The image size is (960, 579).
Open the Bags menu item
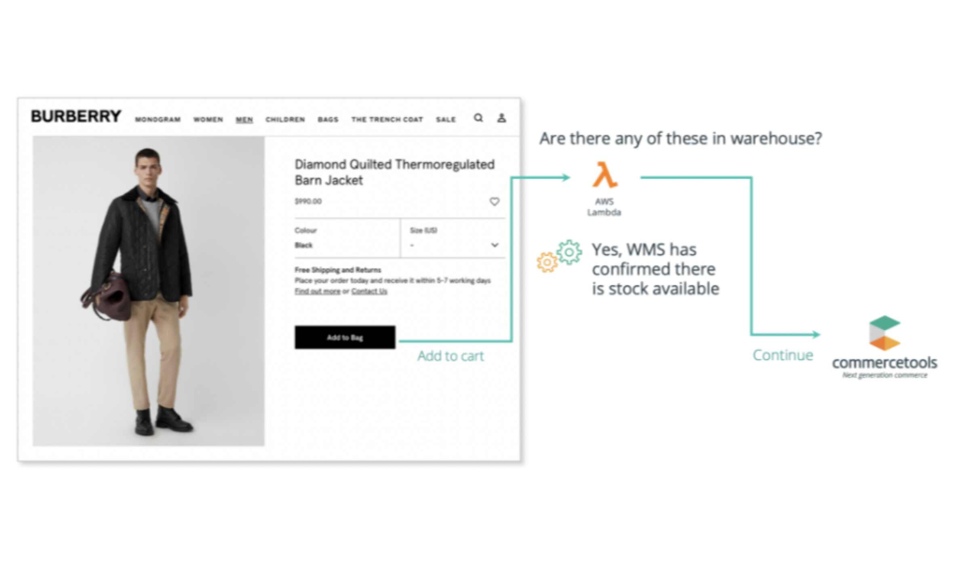pyautogui.click(x=328, y=120)
